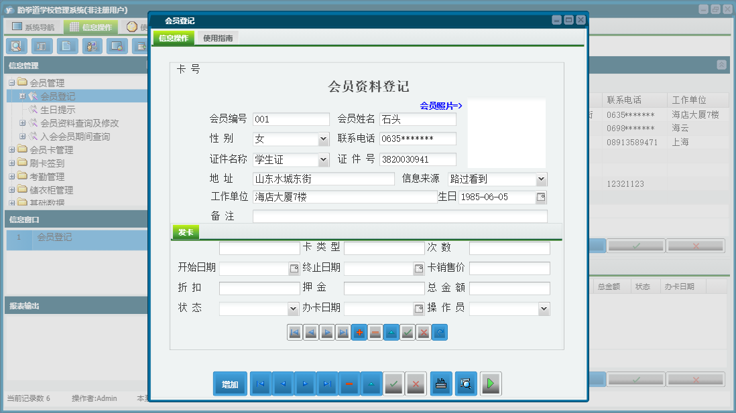Click the 增加 button
The image size is (736, 413).
[x=230, y=384]
